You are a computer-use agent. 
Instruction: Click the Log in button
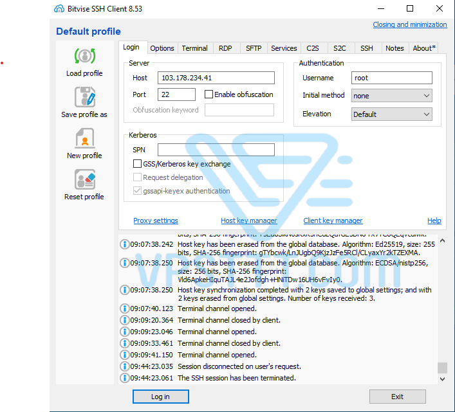tap(161, 397)
